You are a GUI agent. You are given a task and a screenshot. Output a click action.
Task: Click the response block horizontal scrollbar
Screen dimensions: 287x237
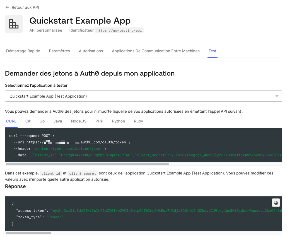[28, 233]
